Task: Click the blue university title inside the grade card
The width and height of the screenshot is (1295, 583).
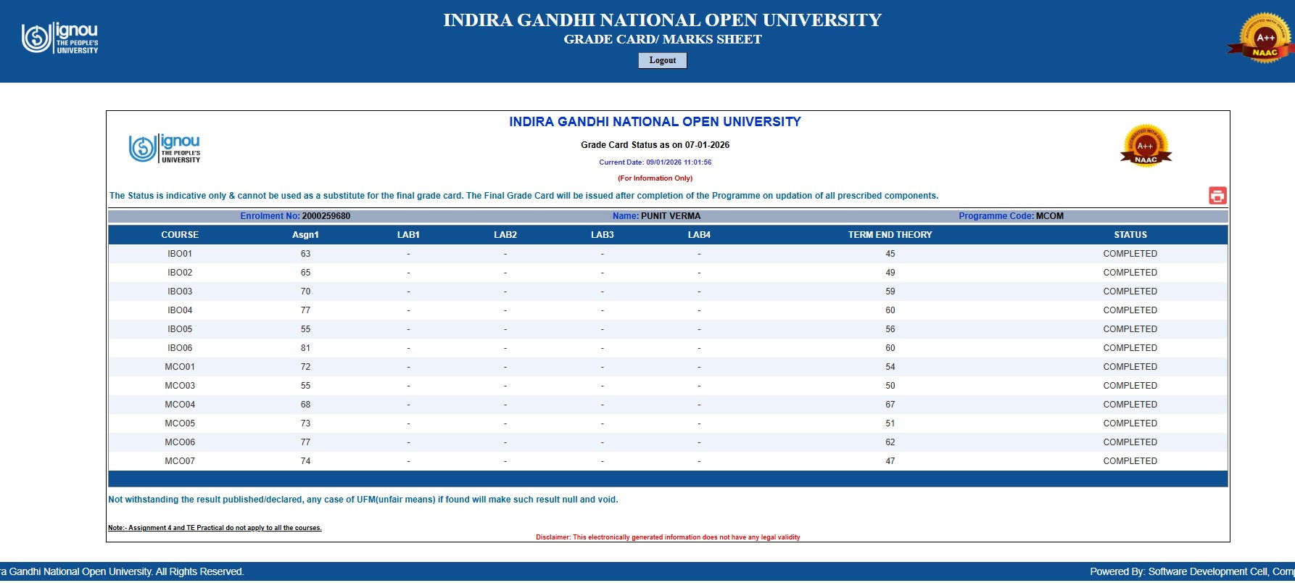Action: point(655,122)
